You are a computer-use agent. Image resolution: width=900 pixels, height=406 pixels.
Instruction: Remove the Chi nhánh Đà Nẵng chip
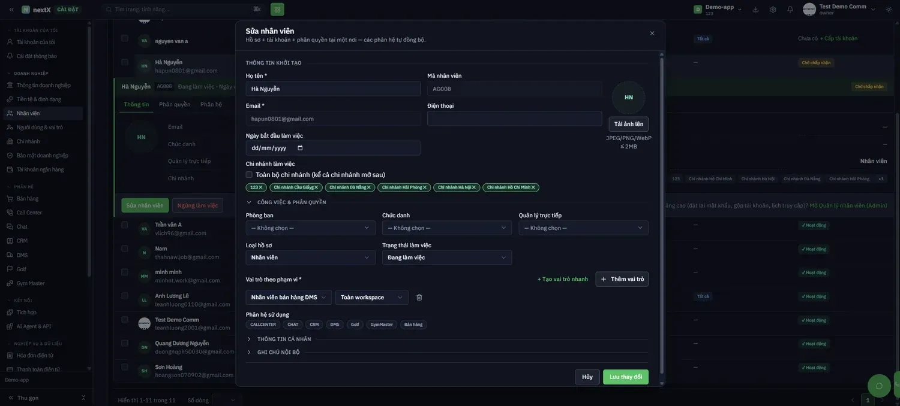368,187
